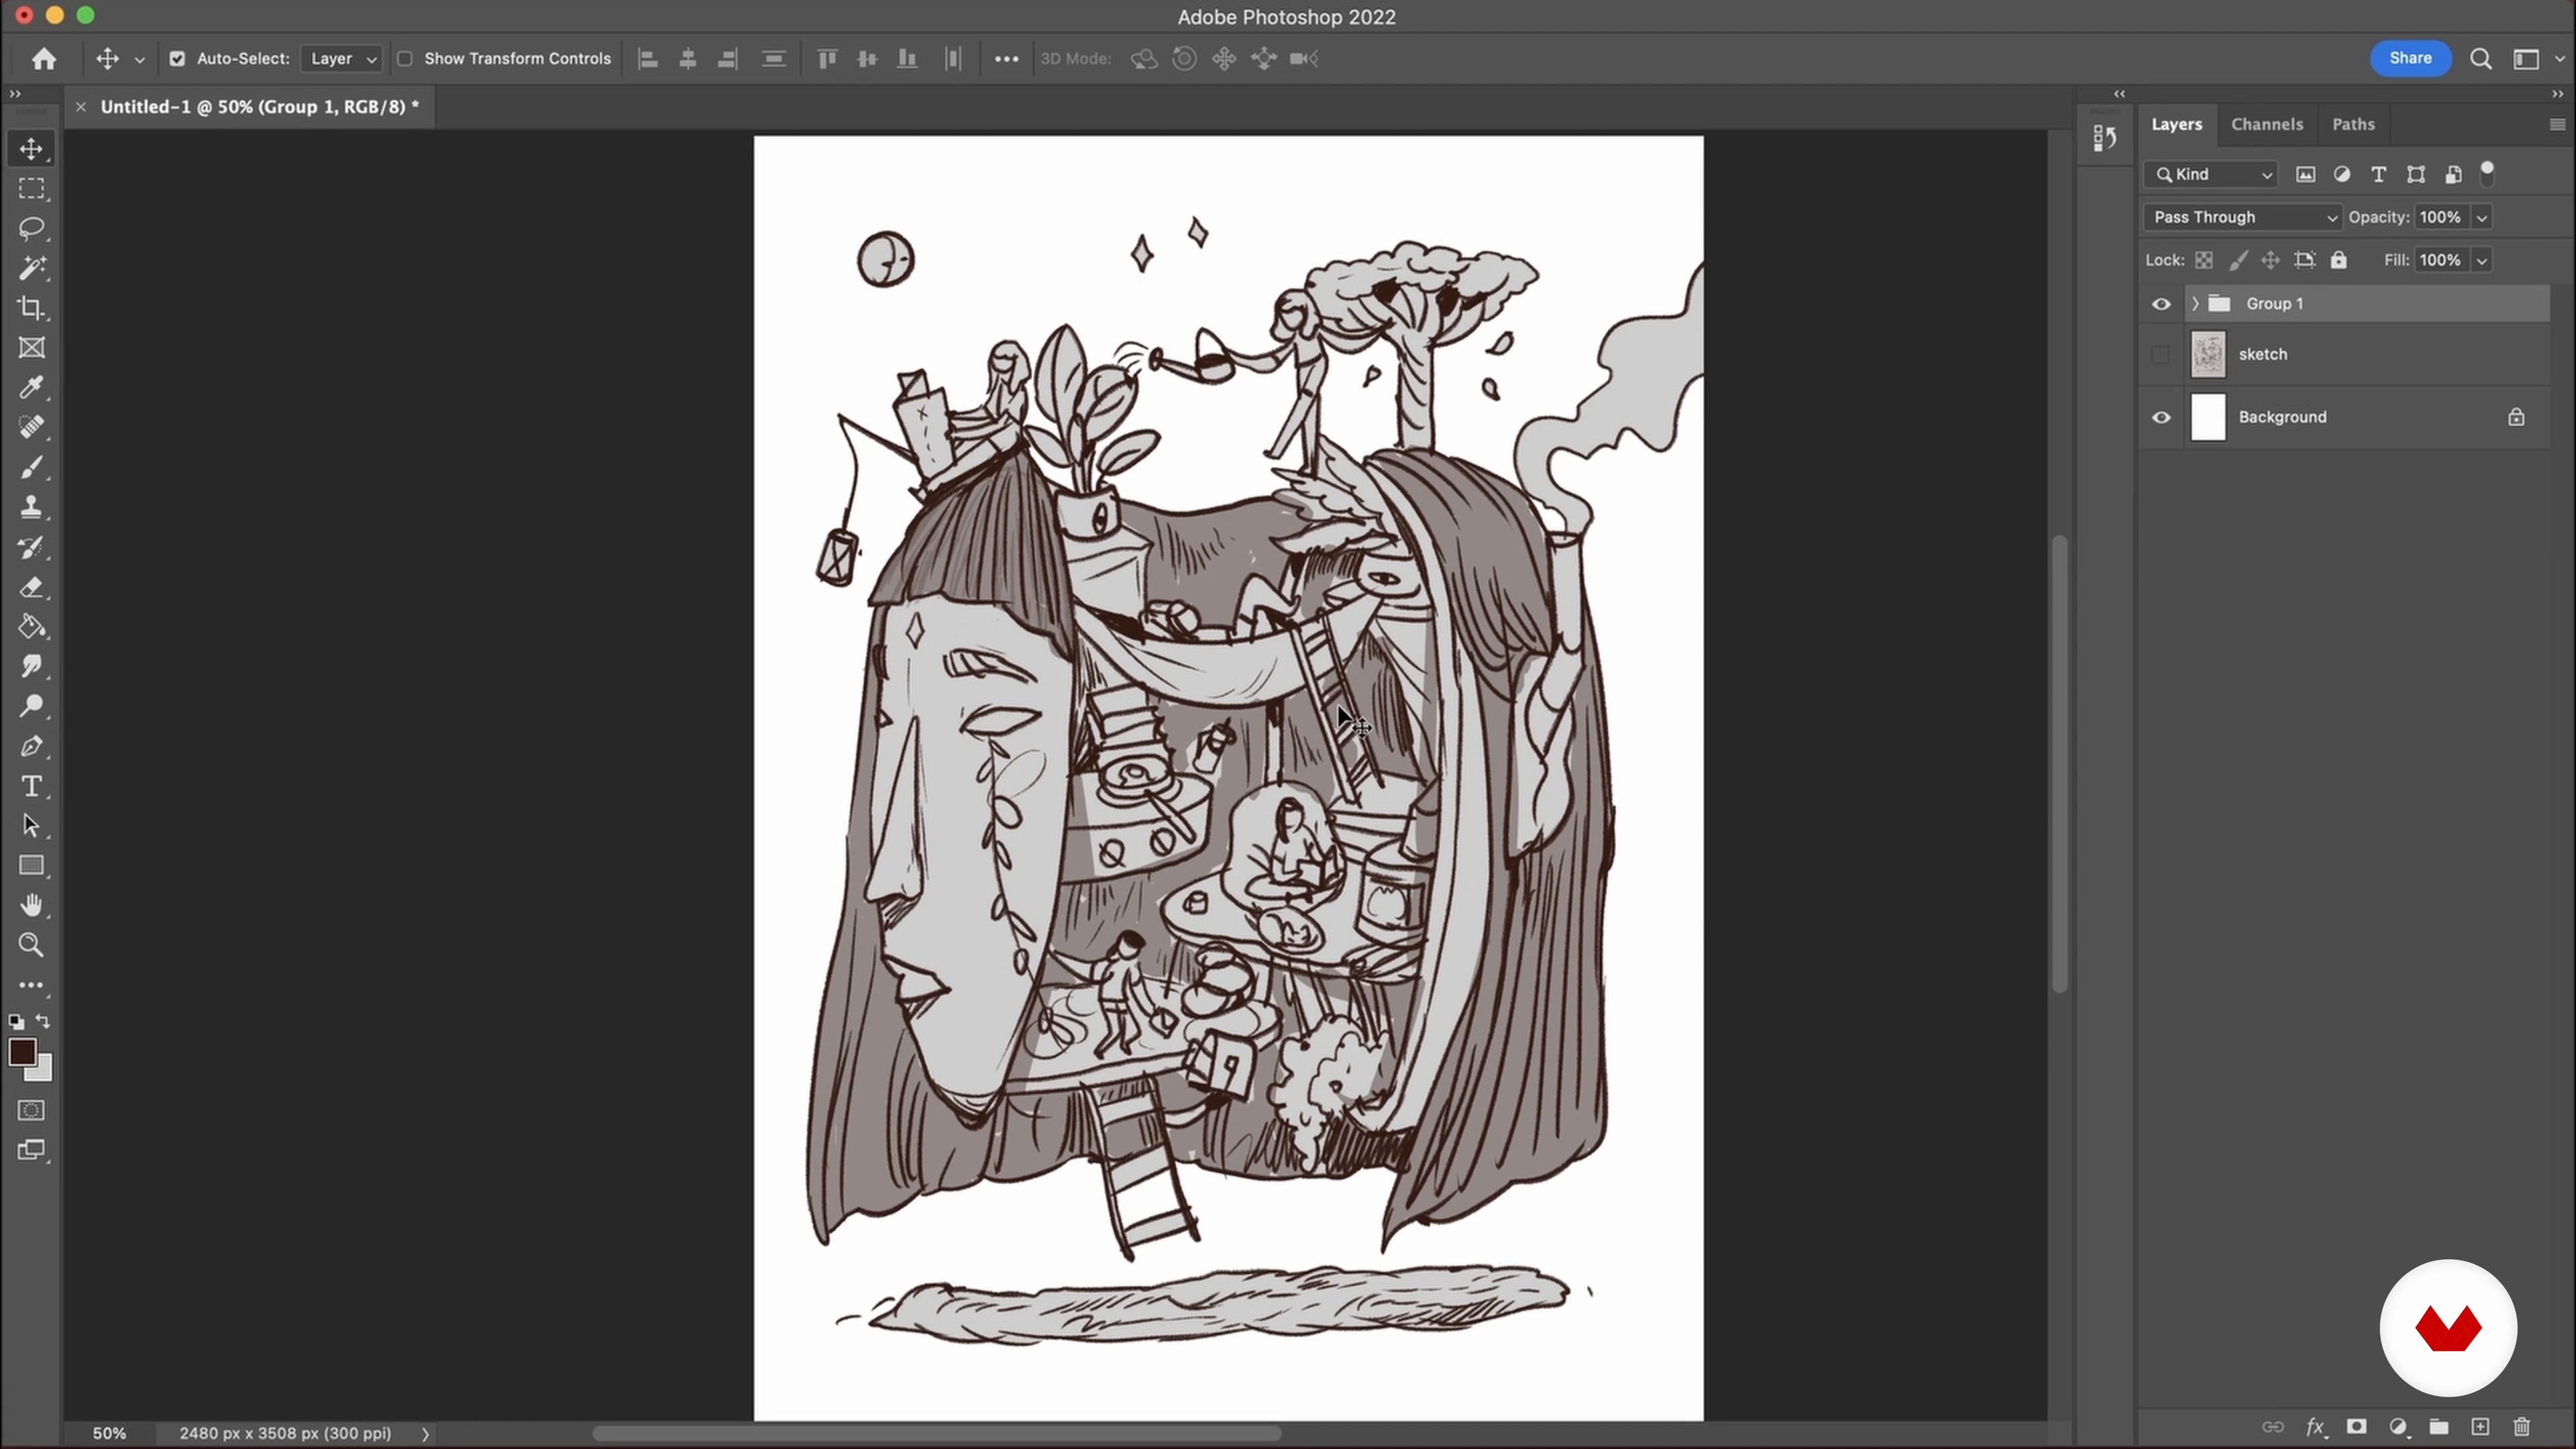Screen dimensions: 2576x1449
Task: Click the Opacity value field
Action: tap(2440, 218)
